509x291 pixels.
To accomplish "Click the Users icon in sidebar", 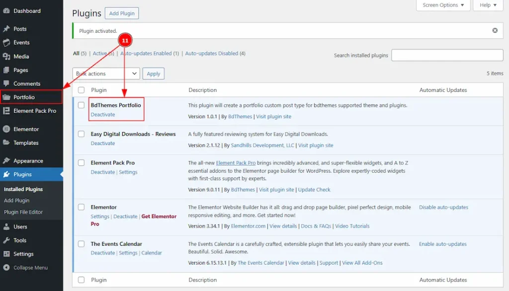I will click(x=6, y=227).
